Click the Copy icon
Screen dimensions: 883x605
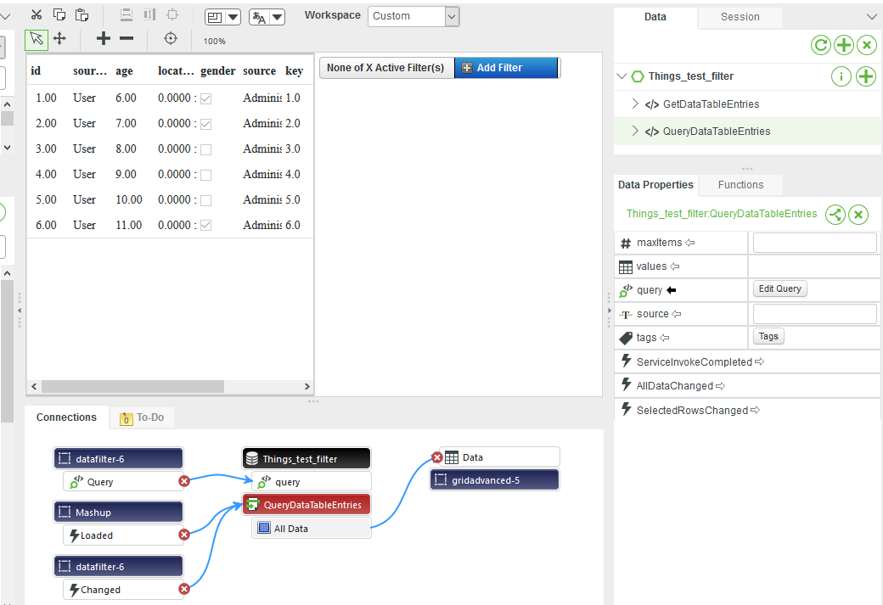point(59,14)
